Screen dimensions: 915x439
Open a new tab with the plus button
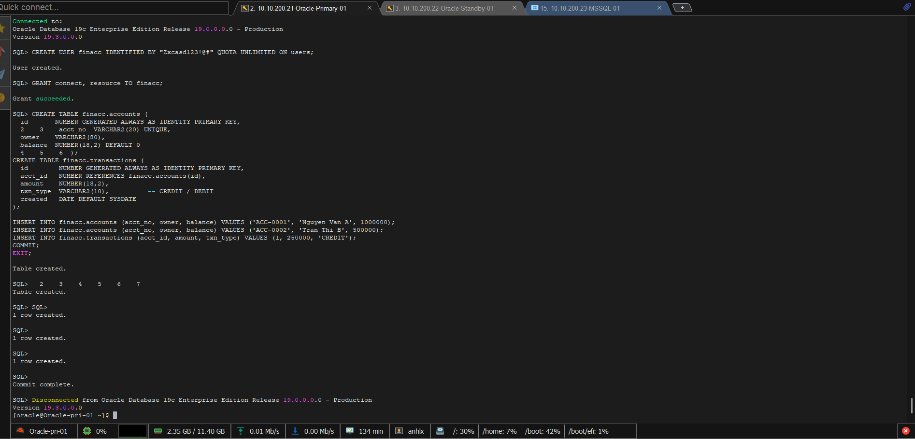682,8
